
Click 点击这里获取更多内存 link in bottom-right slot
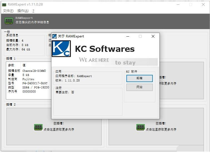(x=161, y=129)
